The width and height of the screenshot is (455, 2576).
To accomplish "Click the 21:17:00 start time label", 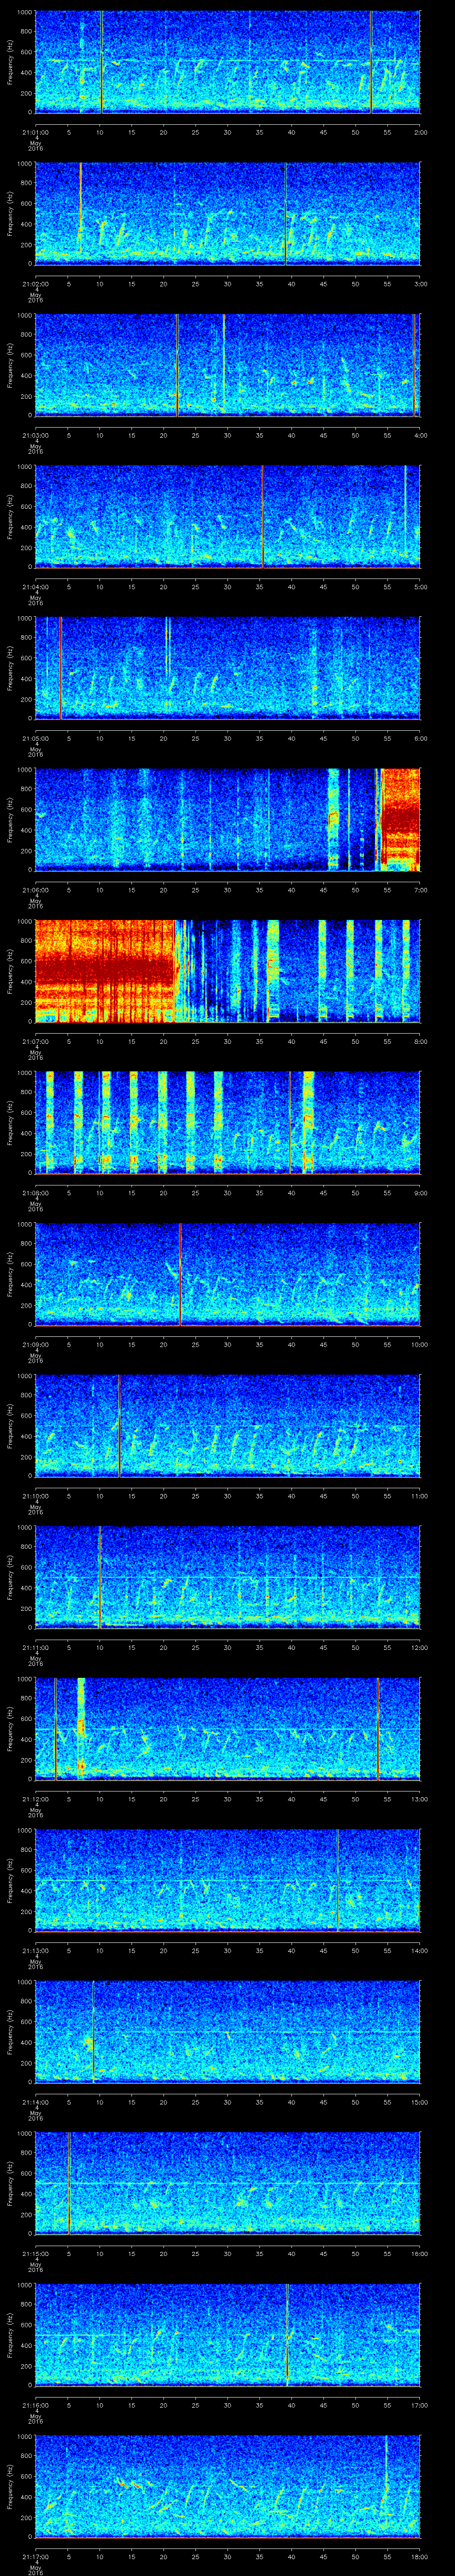I will tap(35, 2556).
